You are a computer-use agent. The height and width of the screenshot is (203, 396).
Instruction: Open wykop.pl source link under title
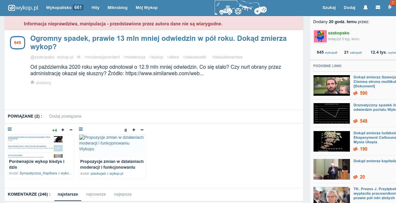pyautogui.click(x=65, y=57)
